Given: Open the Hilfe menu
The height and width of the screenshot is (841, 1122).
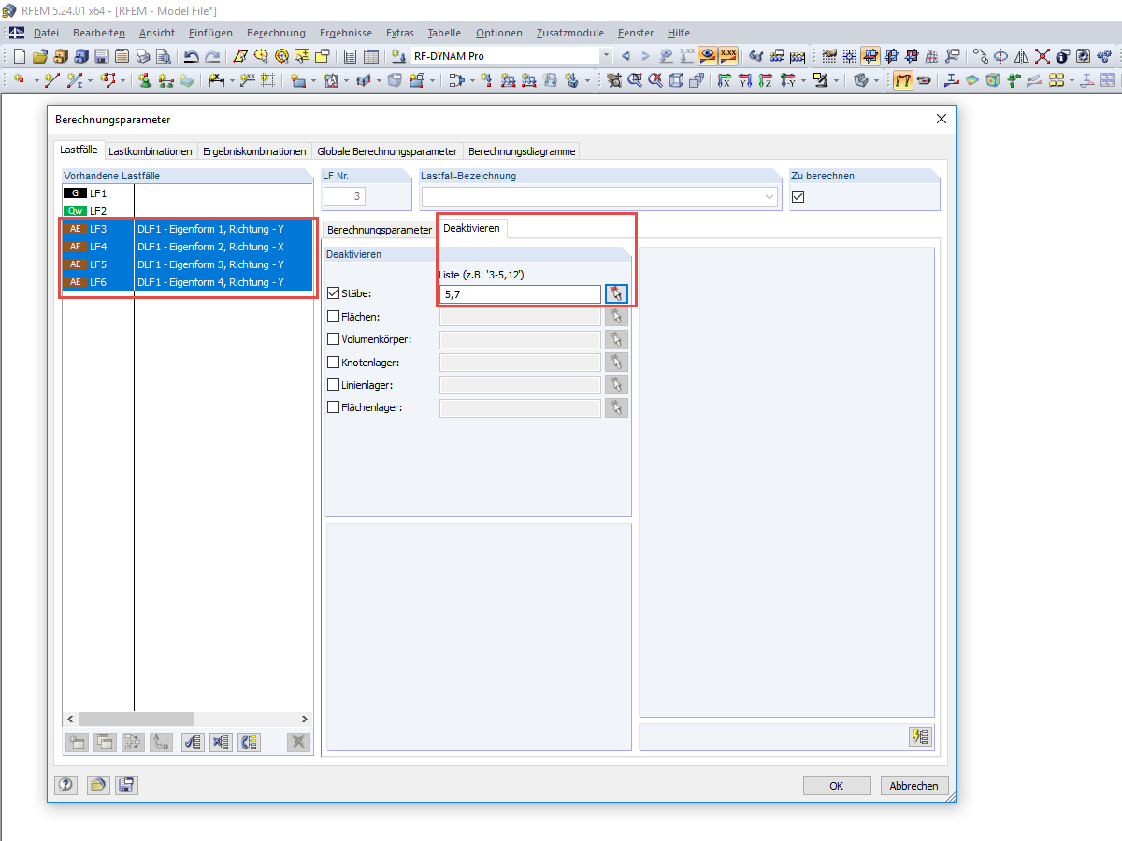Looking at the screenshot, I should pyautogui.click(x=679, y=33).
